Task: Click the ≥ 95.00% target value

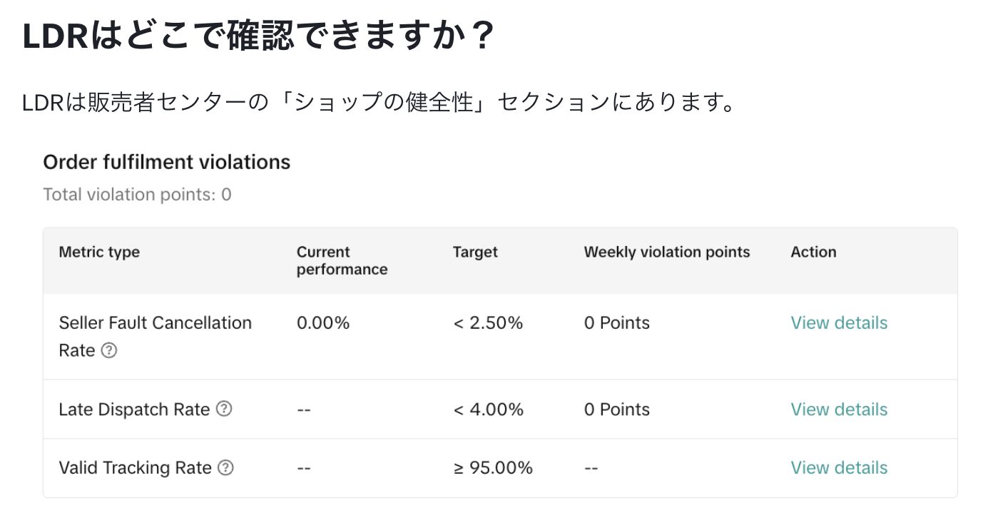Action: (x=493, y=468)
